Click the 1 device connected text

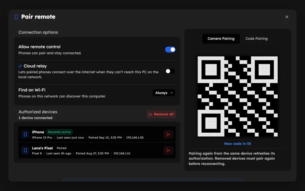coord(35,118)
